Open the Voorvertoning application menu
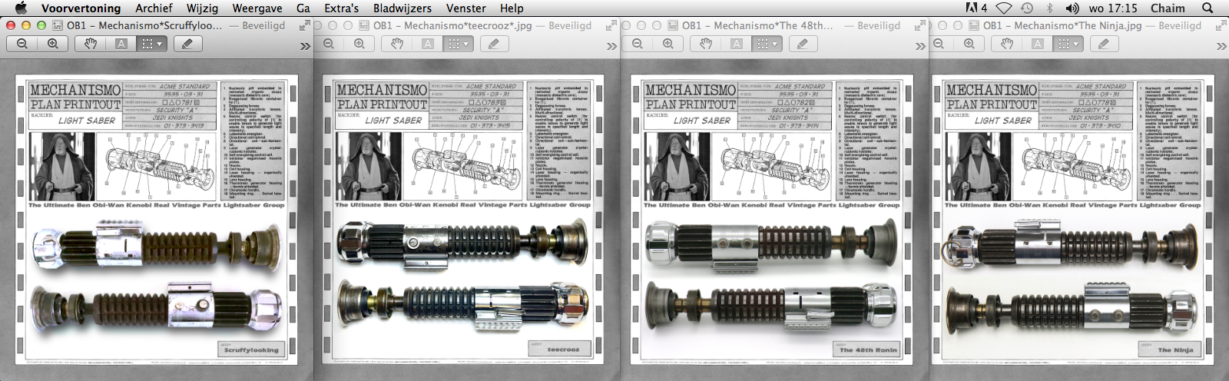 [x=81, y=8]
